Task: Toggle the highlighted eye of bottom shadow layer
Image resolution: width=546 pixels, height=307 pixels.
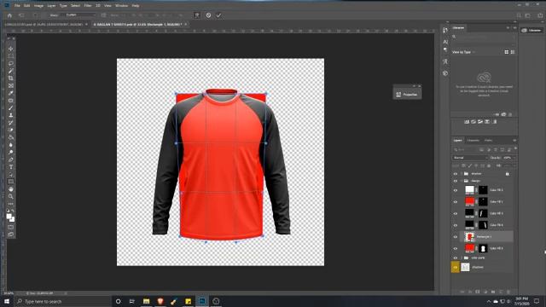Action: [455, 267]
